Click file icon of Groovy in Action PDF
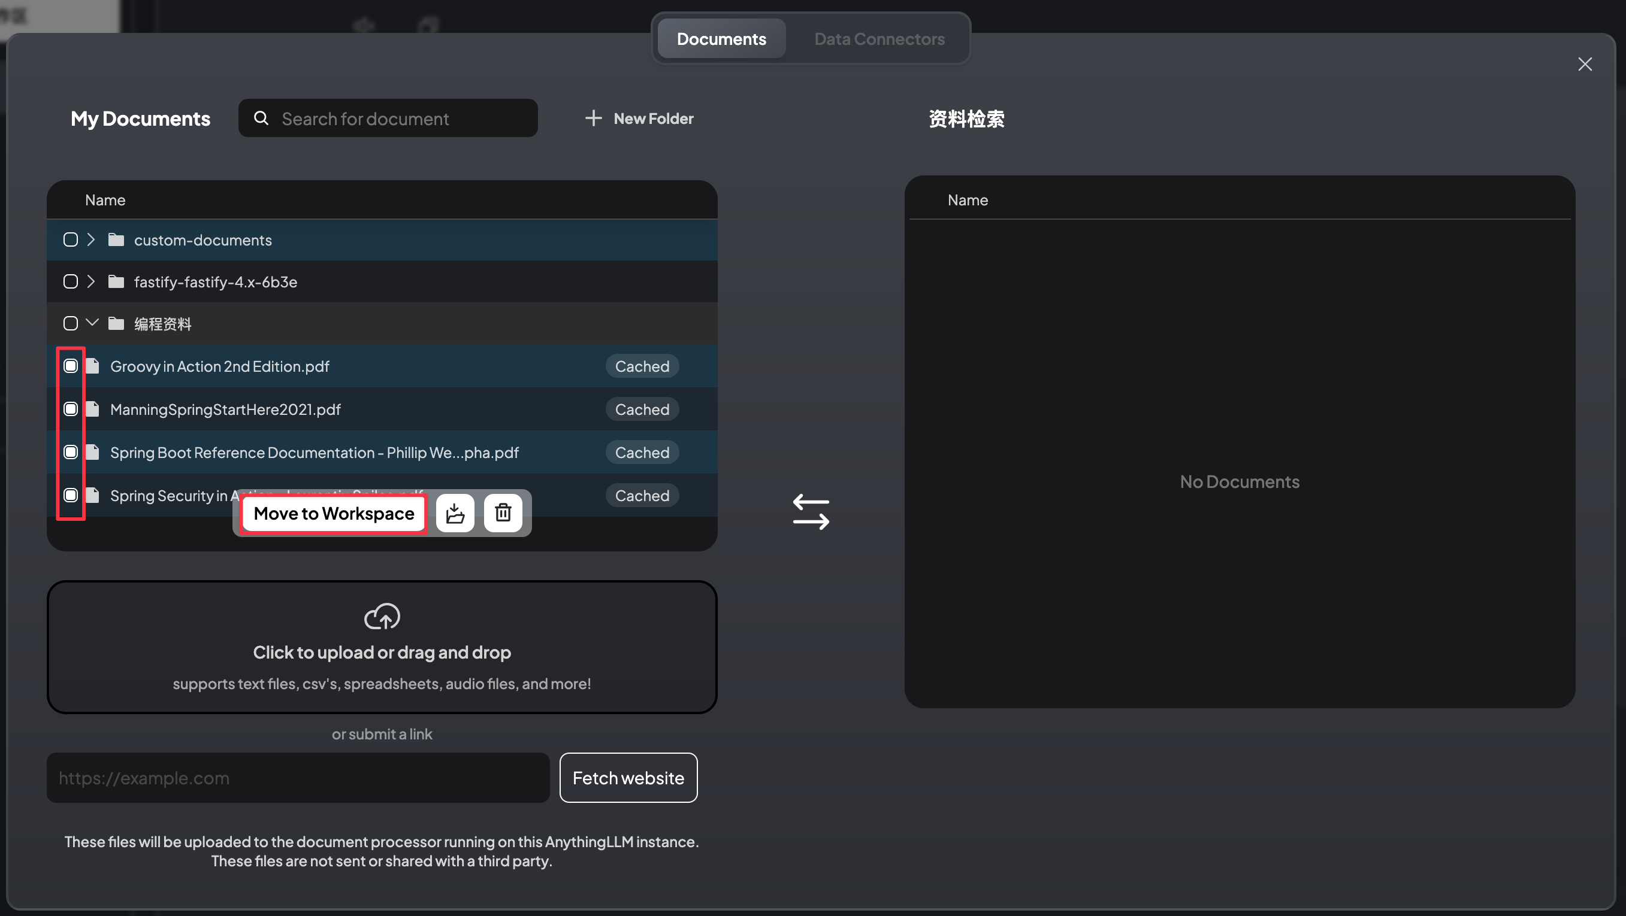This screenshot has width=1626, height=916. pyautogui.click(x=93, y=366)
